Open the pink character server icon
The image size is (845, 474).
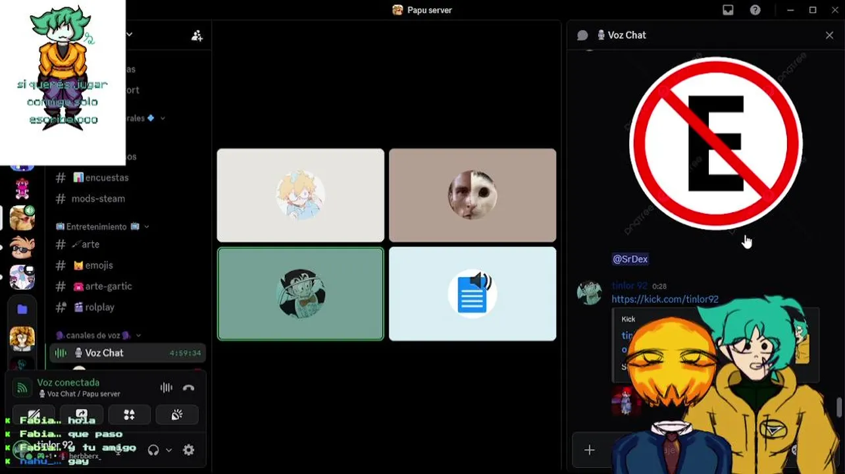22,189
